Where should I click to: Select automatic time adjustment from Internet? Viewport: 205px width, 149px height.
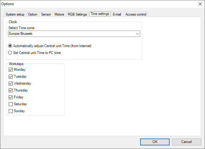(x=11, y=46)
